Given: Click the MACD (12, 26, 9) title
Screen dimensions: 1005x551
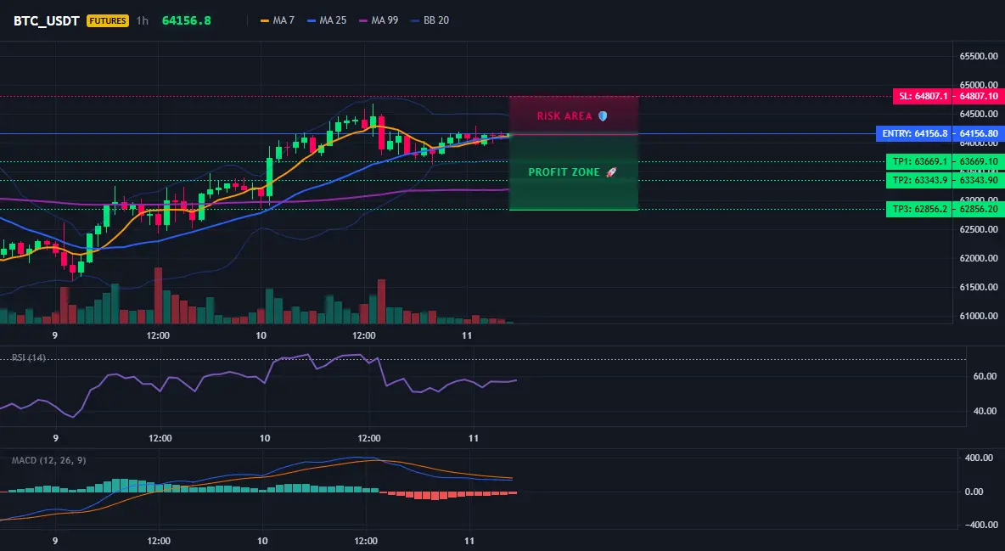Looking at the screenshot, I should (48, 460).
